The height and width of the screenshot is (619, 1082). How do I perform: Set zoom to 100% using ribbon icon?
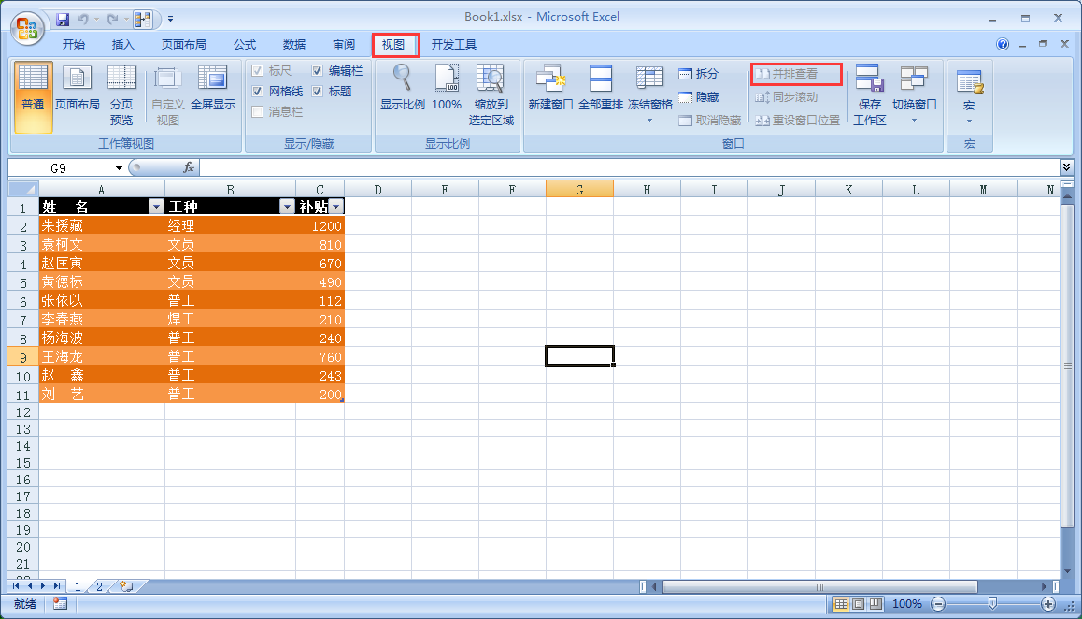click(447, 89)
